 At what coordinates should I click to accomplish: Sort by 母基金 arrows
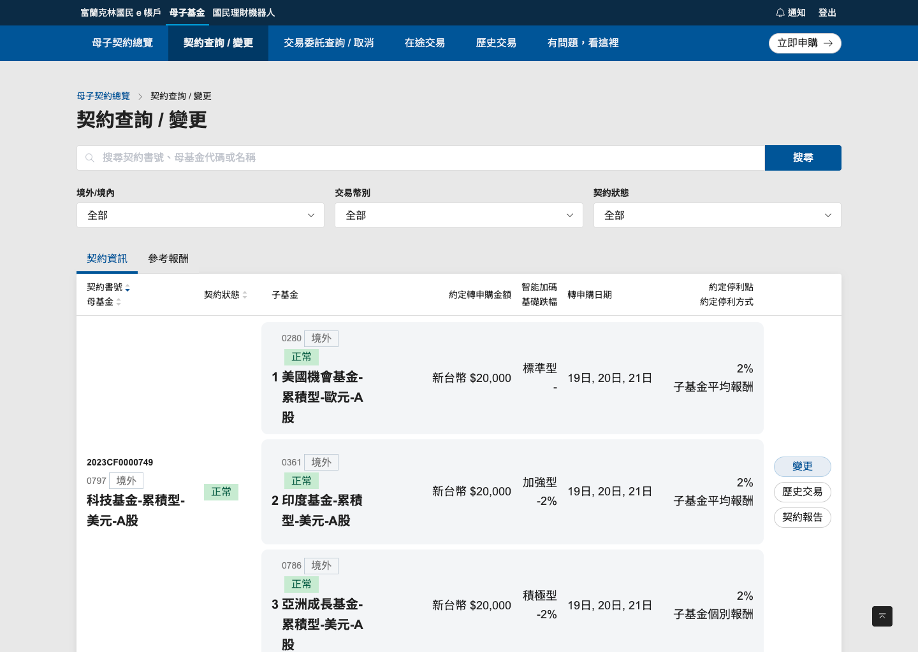tap(119, 302)
